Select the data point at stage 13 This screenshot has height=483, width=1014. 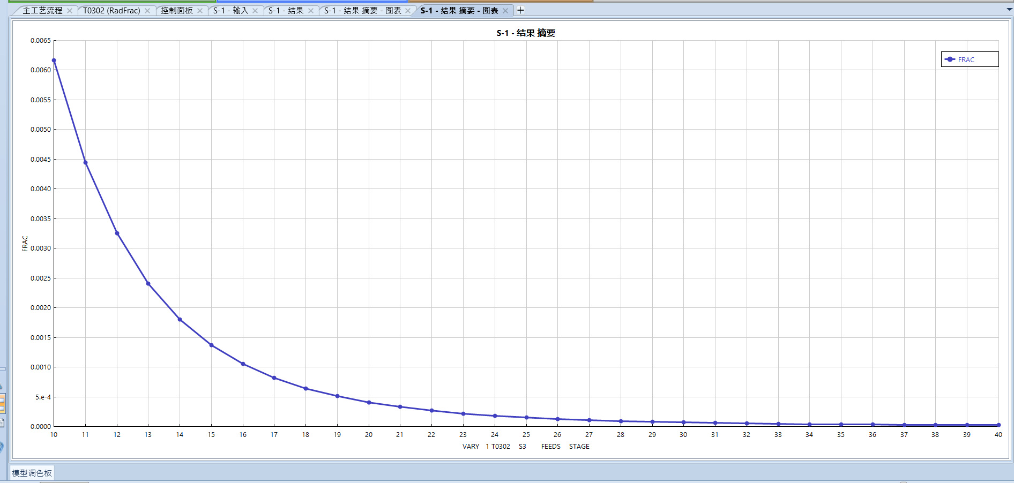(x=148, y=284)
